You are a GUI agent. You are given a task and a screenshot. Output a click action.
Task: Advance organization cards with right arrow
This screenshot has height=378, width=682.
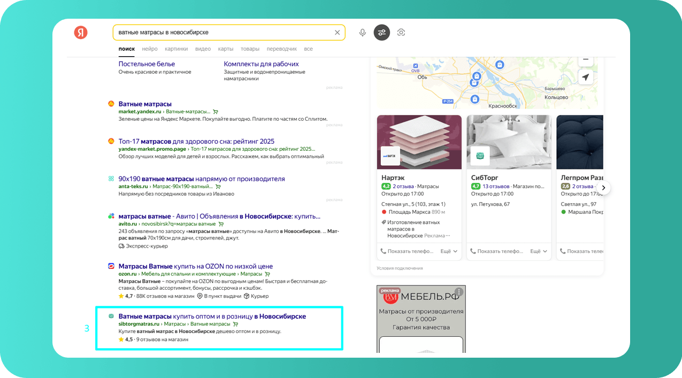point(603,188)
